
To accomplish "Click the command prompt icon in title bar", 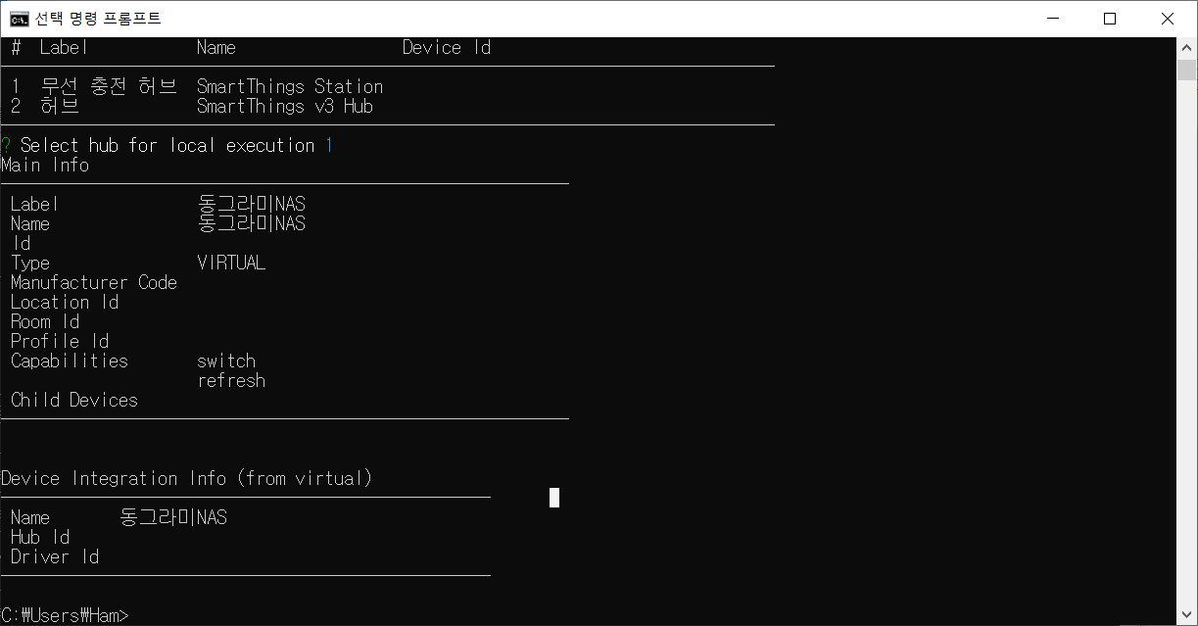I will (x=19, y=19).
